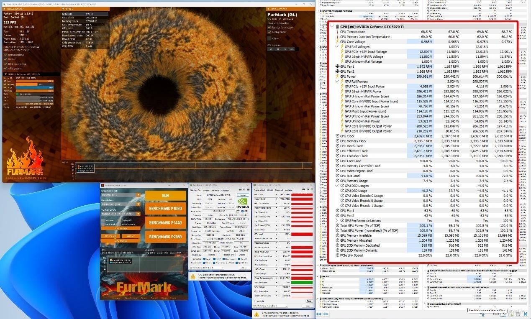Click the temperature graph in FurMark launcher monitoring
Viewport: 531px width, 319px height.
click(145, 265)
